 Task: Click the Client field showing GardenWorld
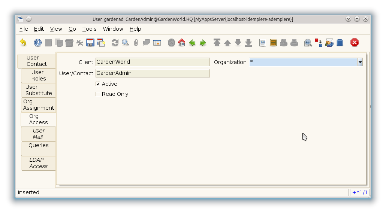[153, 62]
